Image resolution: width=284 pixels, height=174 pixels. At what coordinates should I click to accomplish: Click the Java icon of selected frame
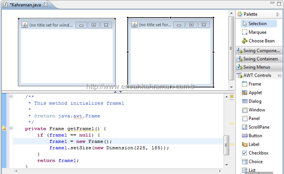(134, 24)
